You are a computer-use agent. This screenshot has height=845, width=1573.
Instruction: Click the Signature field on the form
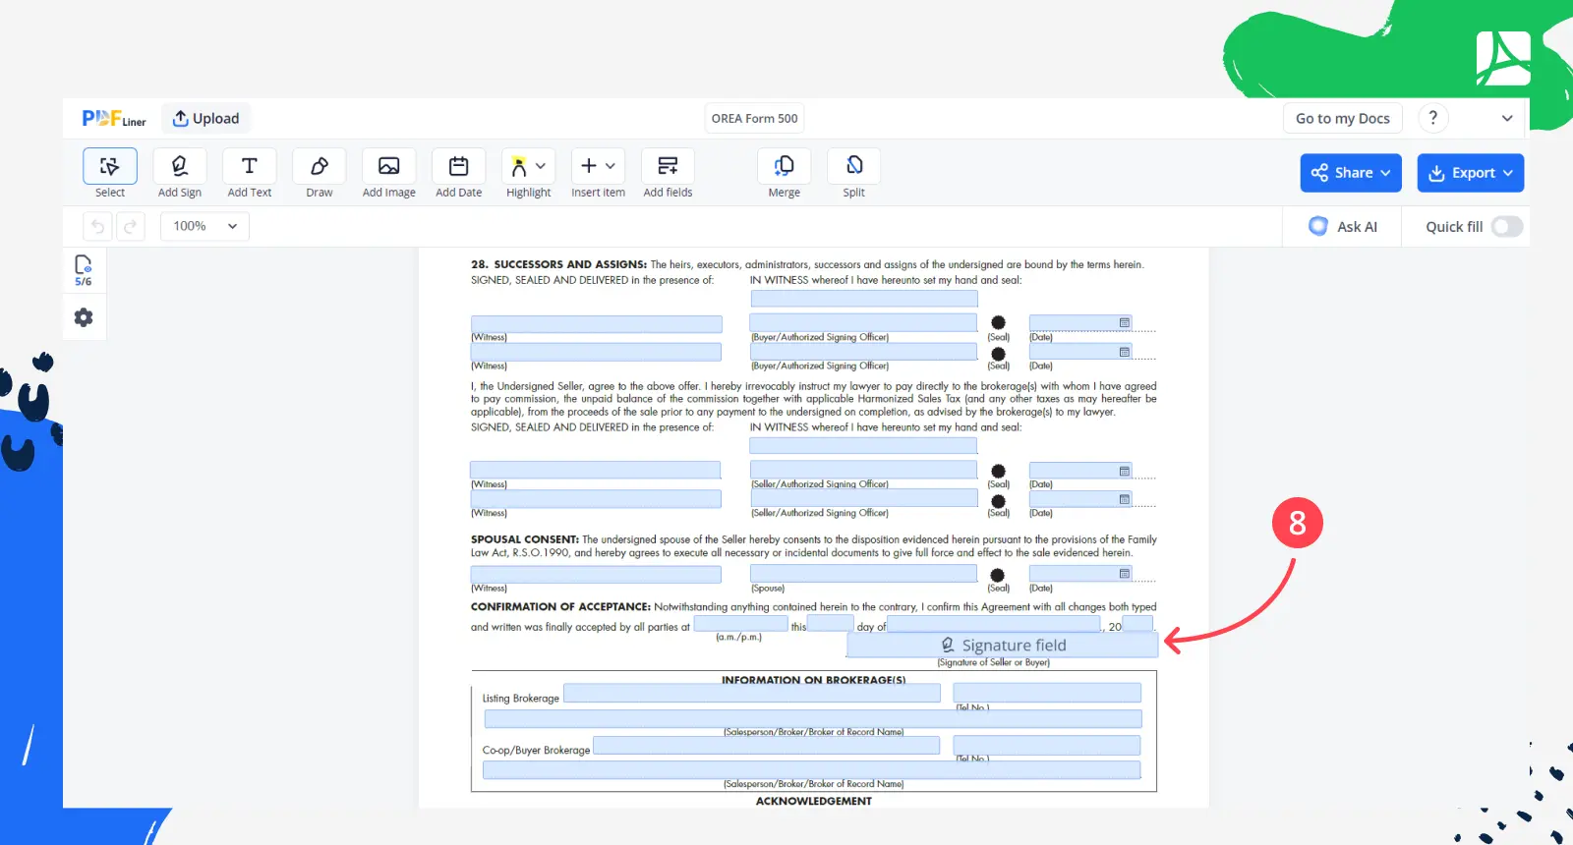[1003, 645]
